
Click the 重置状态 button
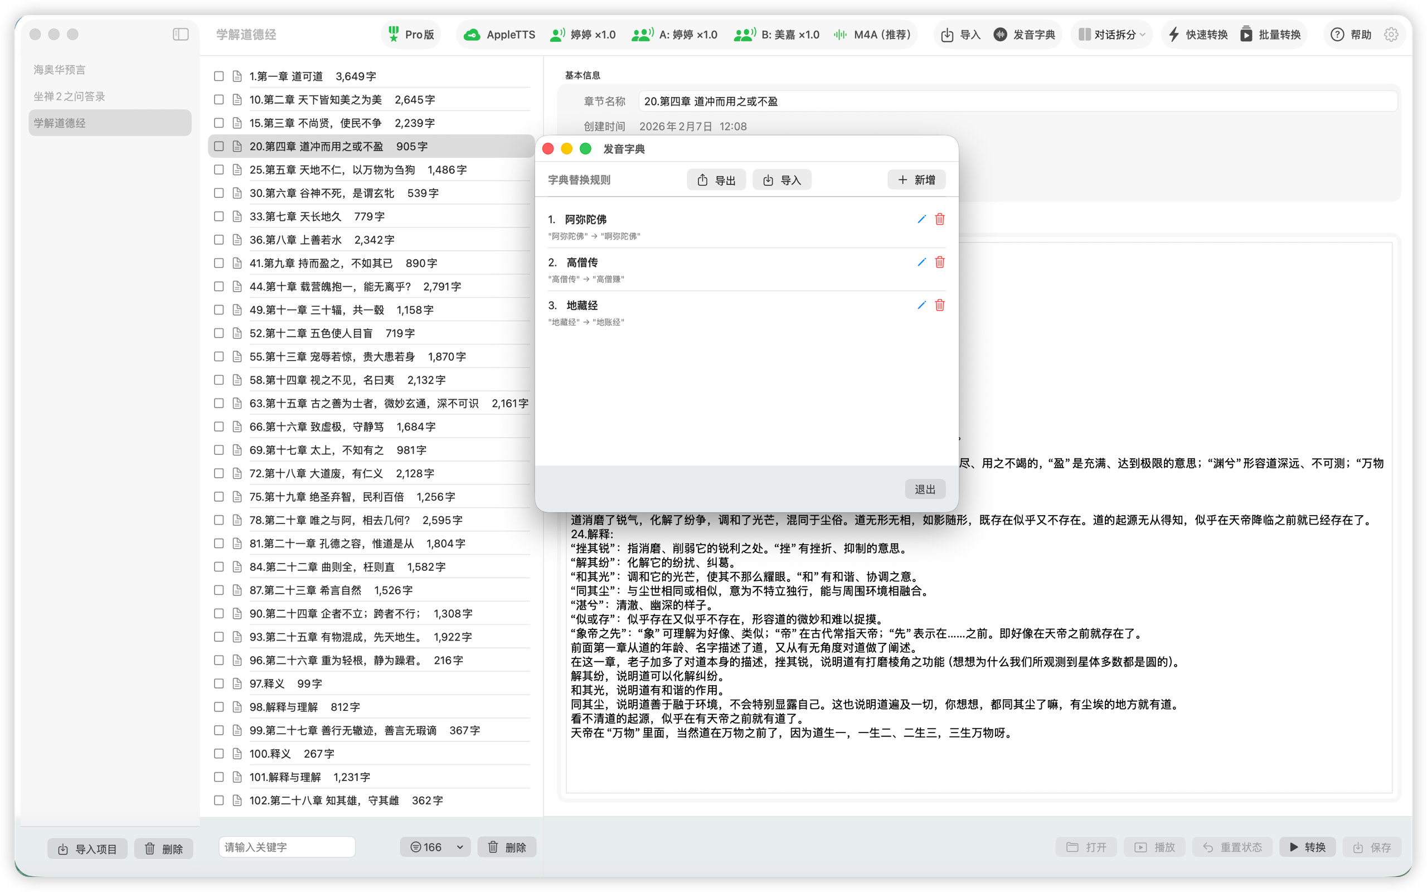[x=1232, y=847]
